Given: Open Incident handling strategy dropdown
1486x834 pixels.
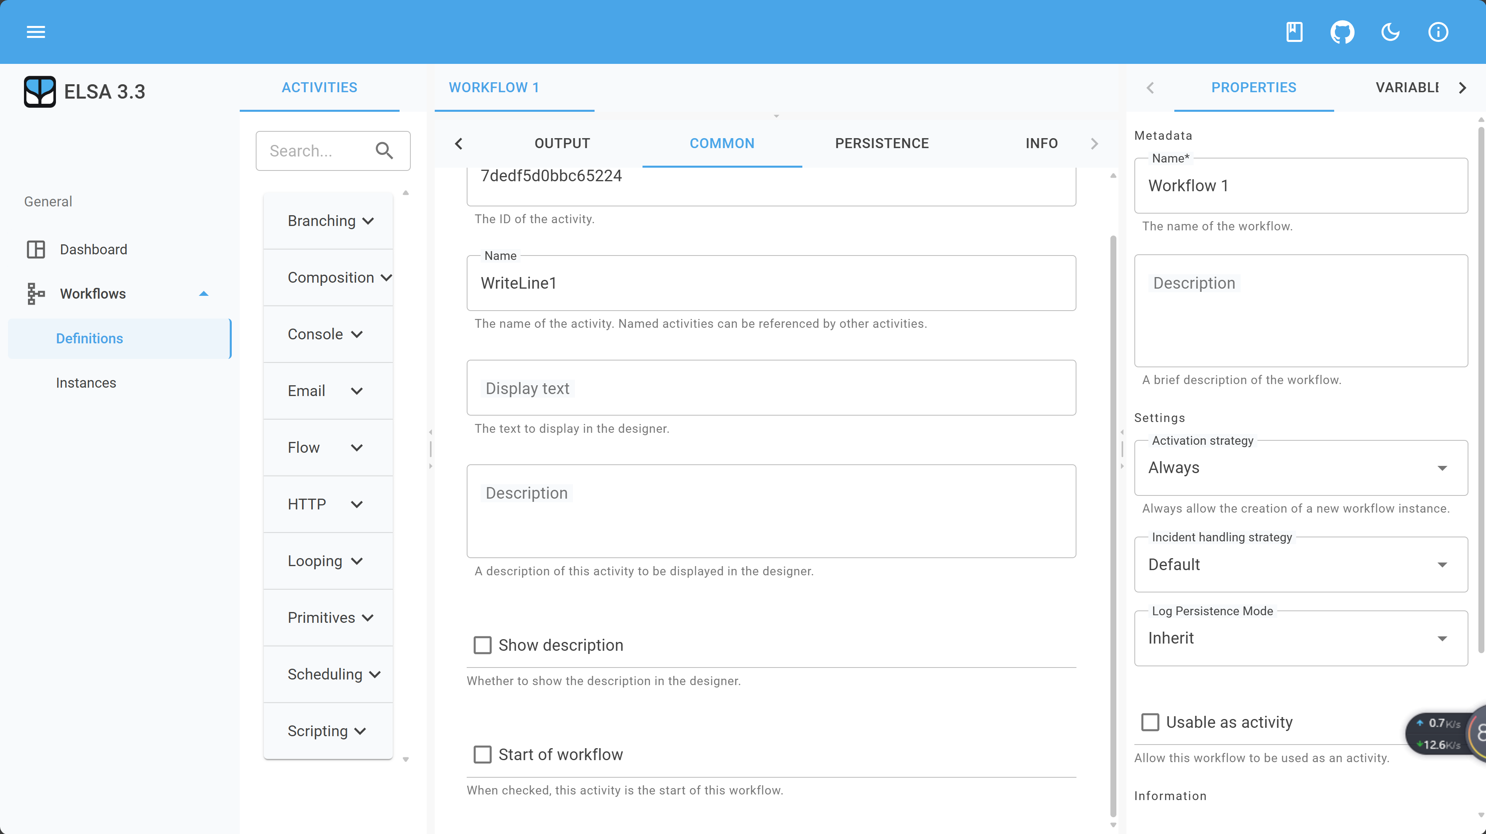Looking at the screenshot, I should click(1301, 564).
